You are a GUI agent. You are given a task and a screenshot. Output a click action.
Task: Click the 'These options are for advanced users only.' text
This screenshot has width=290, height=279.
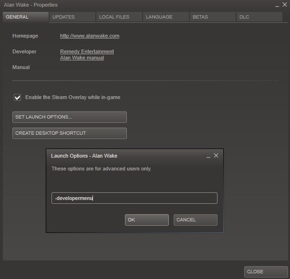(x=102, y=169)
